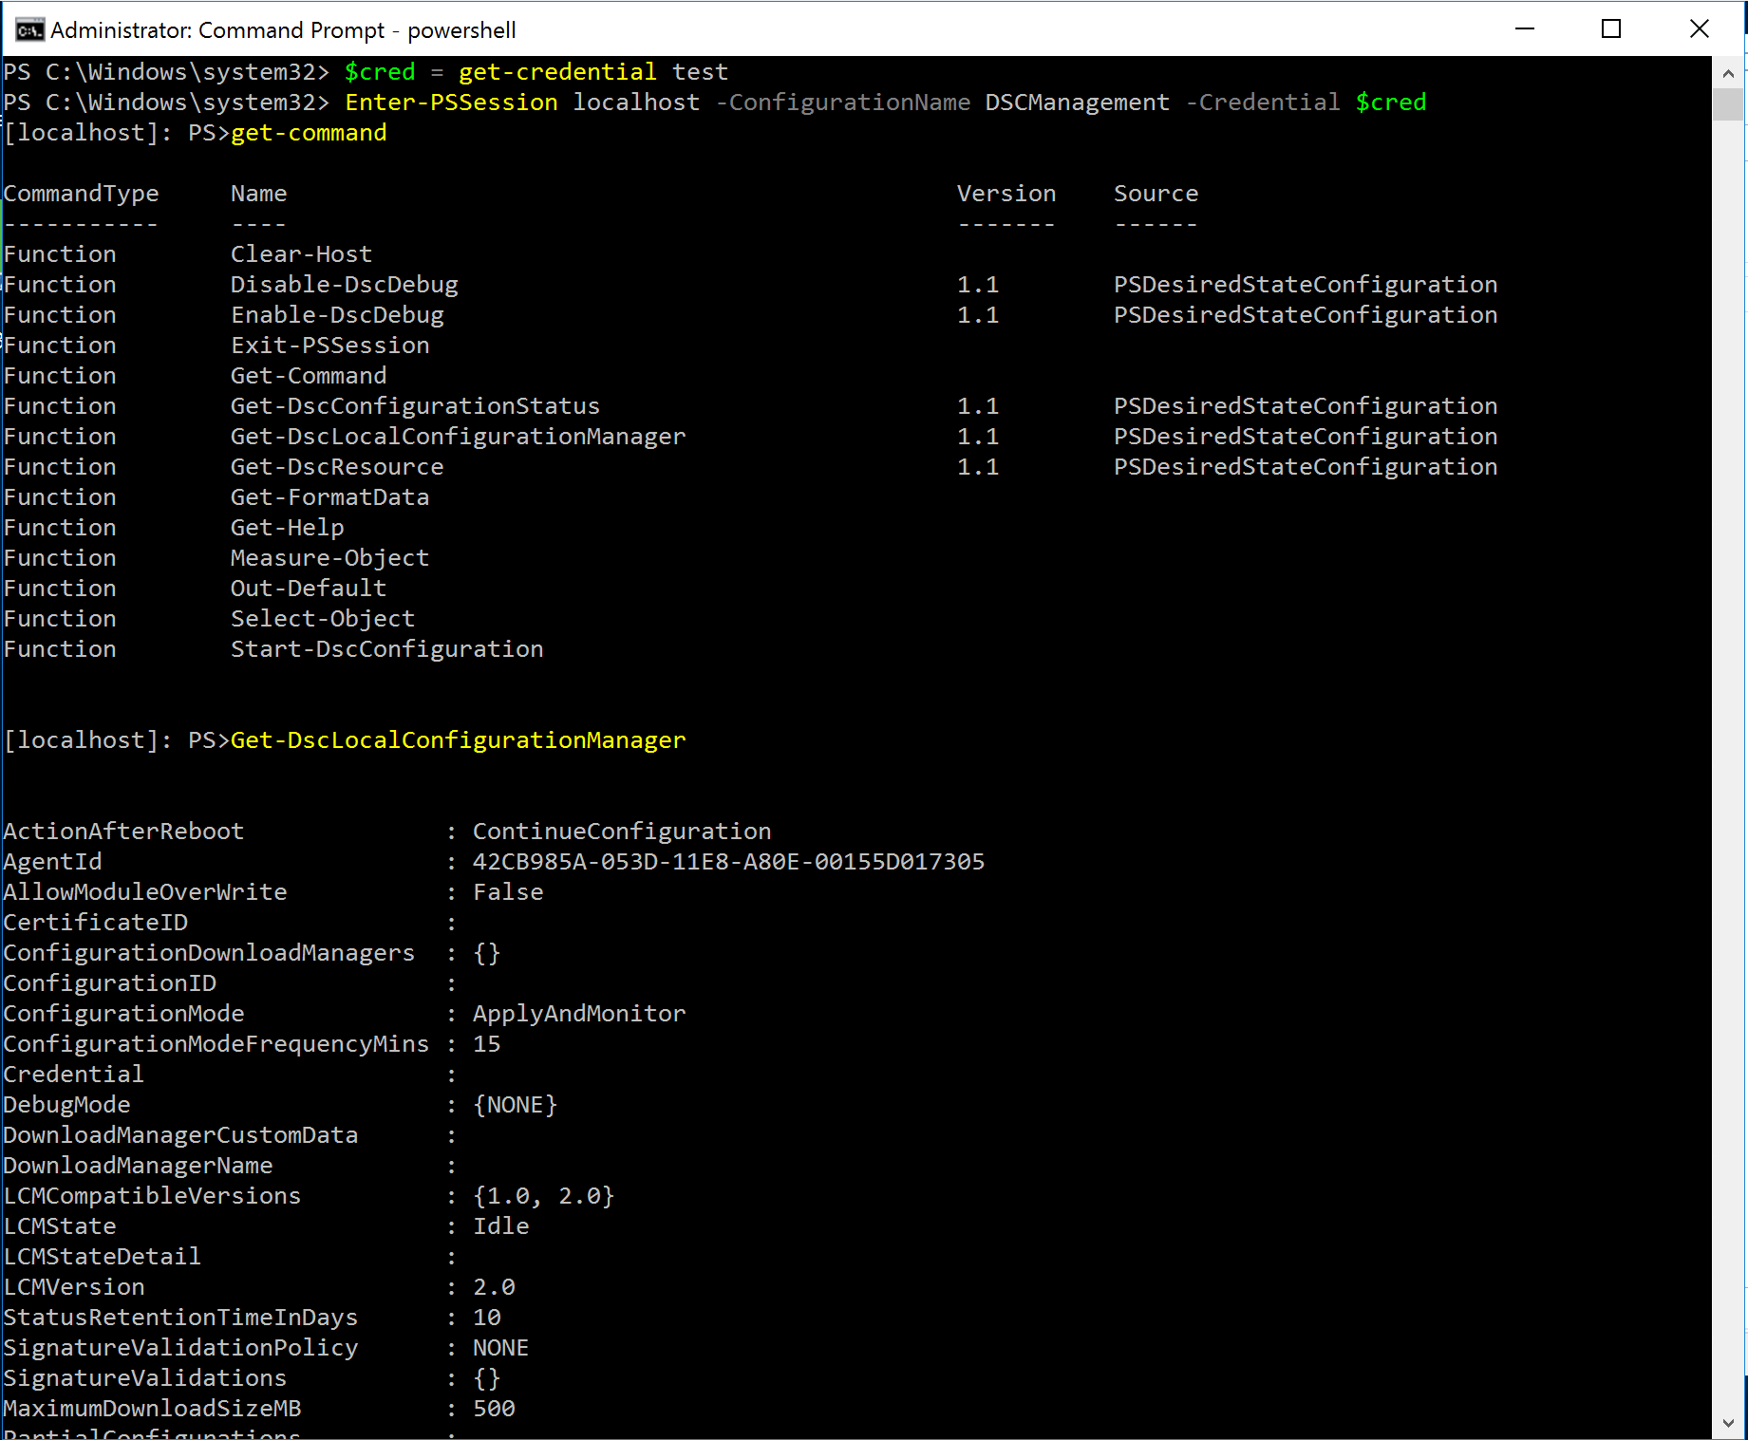1748x1440 pixels.
Task: Click the LCMState 'Idle' value
Action: (x=501, y=1226)
